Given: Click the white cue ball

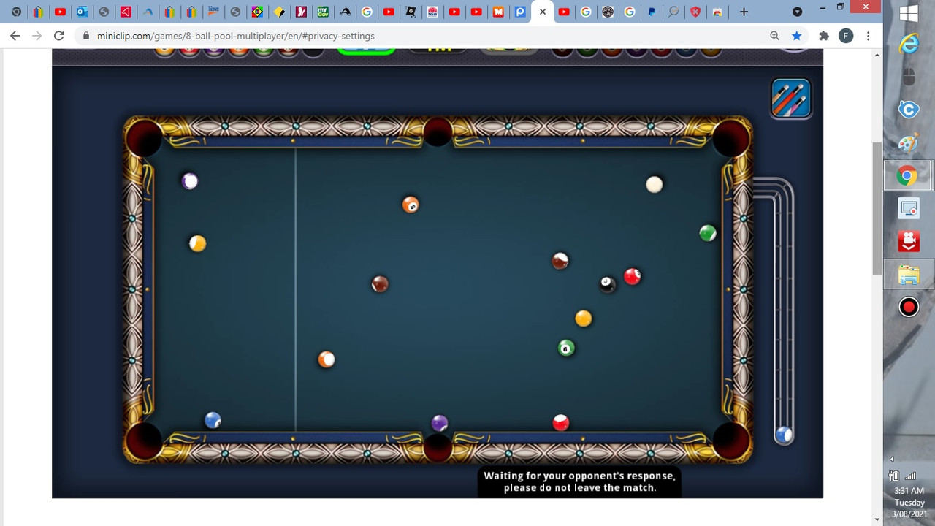Looking at the screenshot, I should (x=654, y=184).
